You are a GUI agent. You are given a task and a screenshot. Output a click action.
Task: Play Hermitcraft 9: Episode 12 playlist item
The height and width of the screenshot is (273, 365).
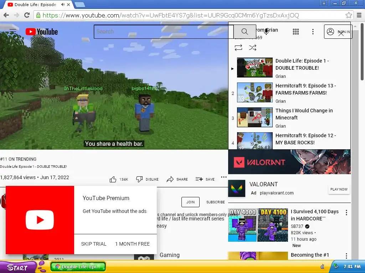pyautogui.click(x=289, y=140)
